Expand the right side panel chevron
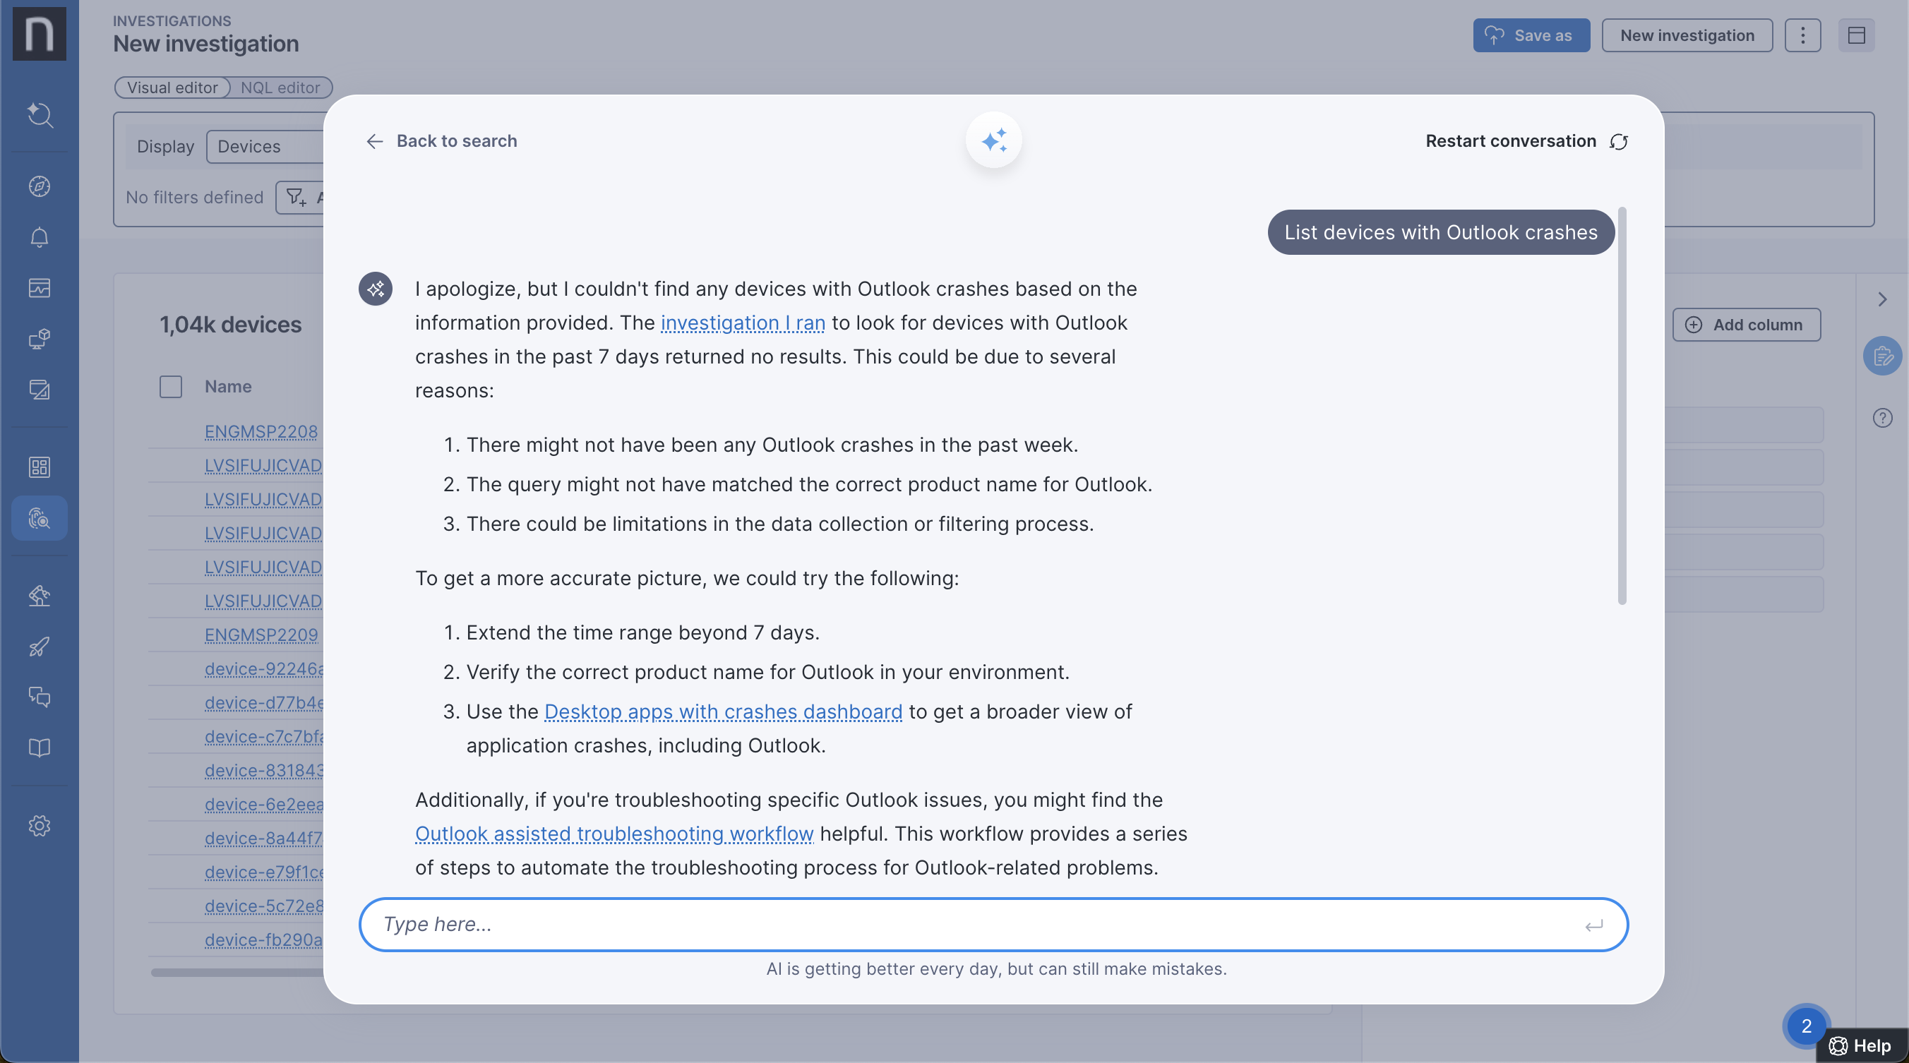1909x1063 pixels. [1882, 299]
